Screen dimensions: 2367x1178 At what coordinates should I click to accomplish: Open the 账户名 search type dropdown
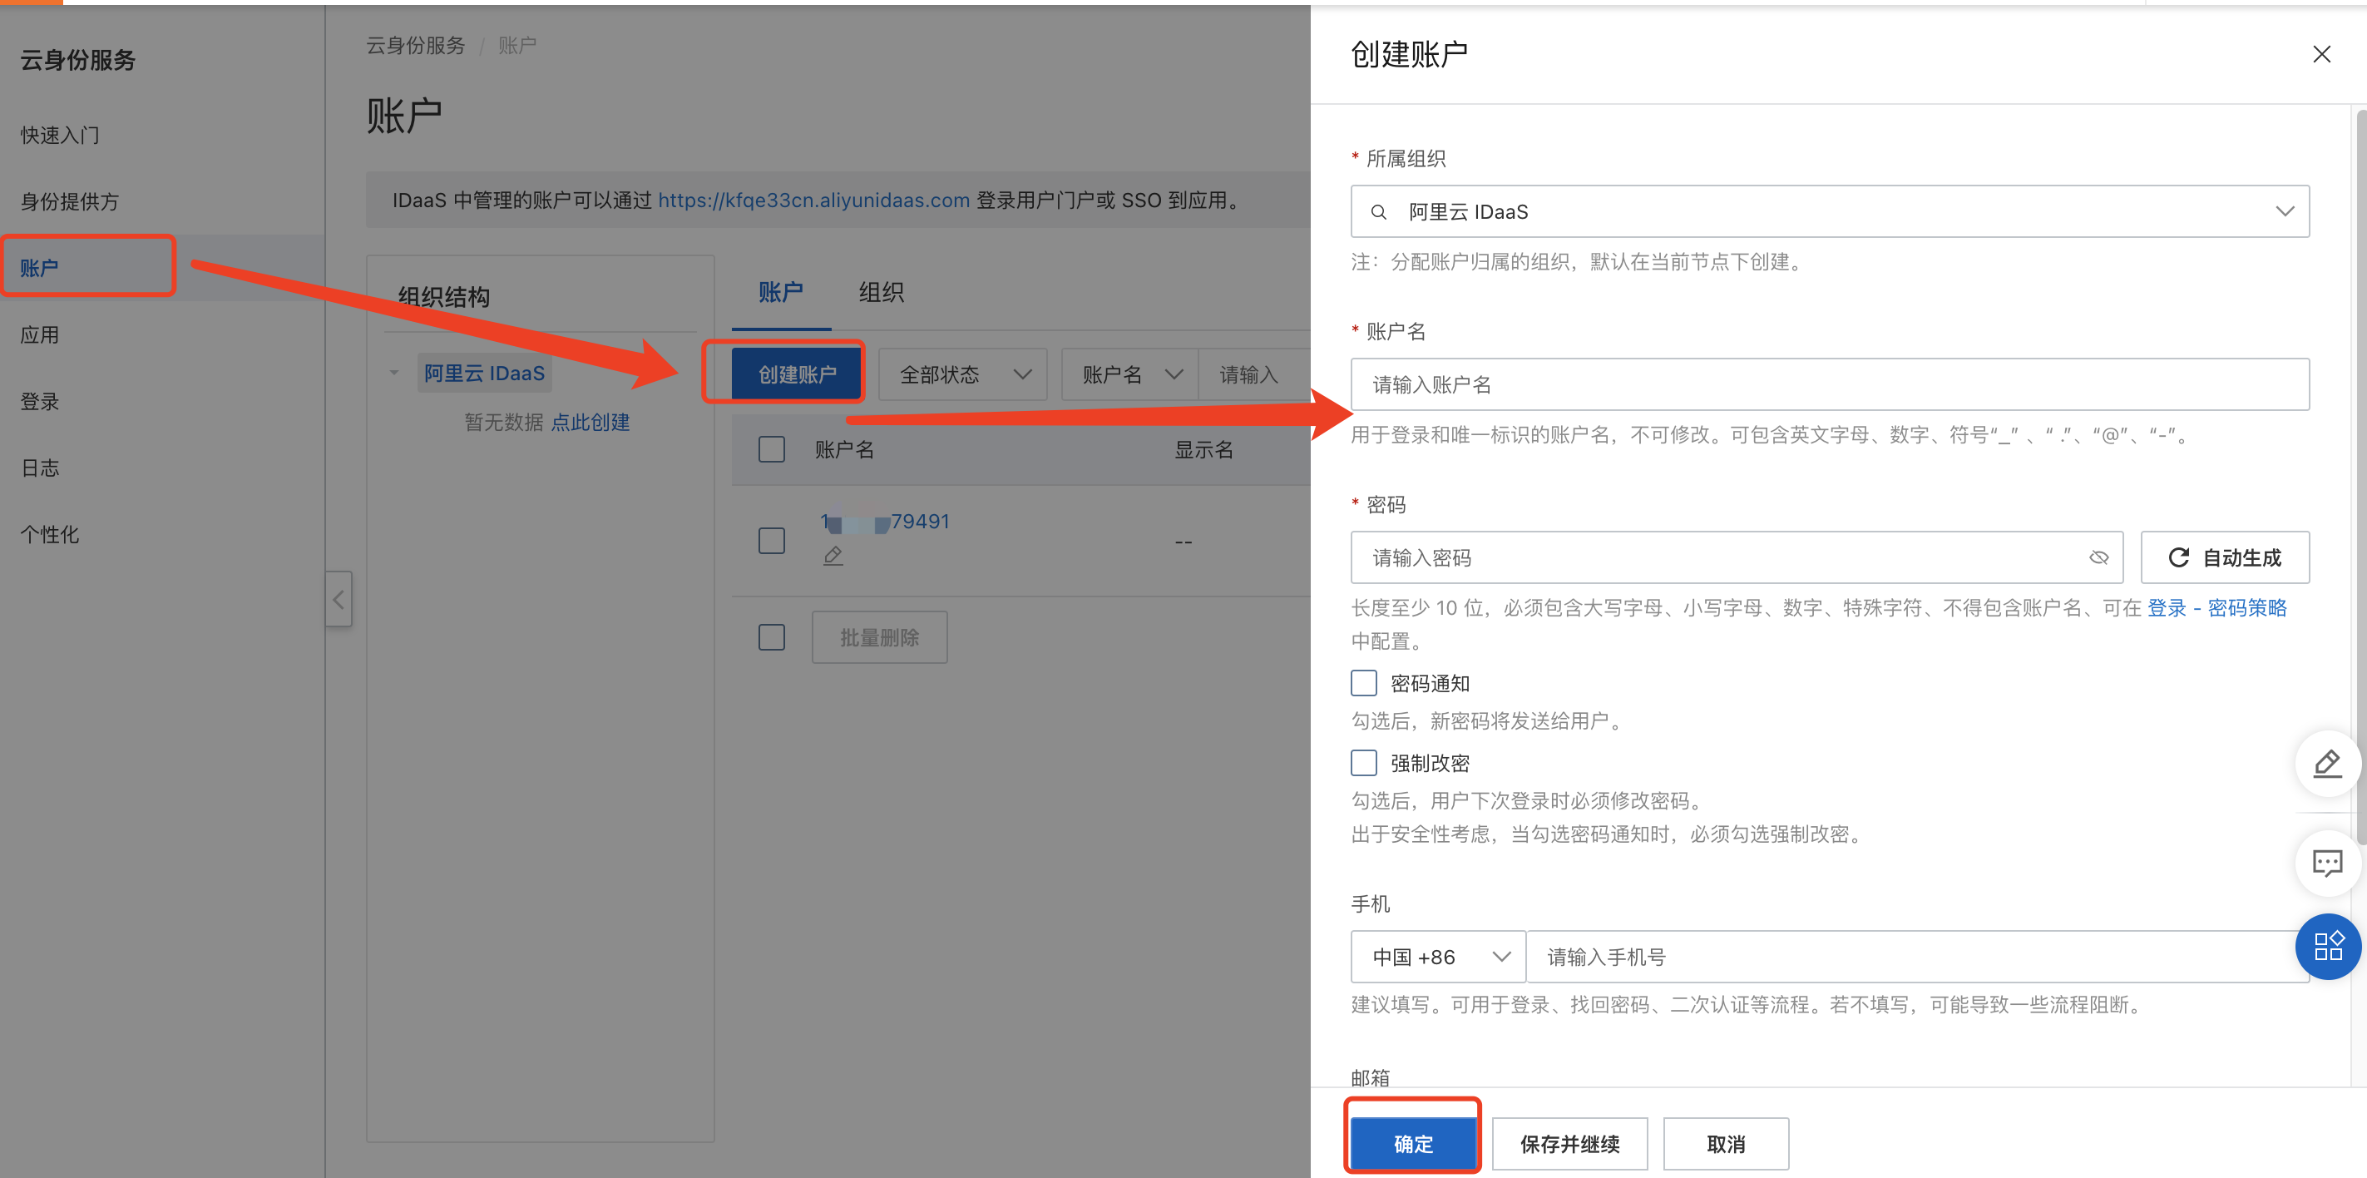[1129, 375]
